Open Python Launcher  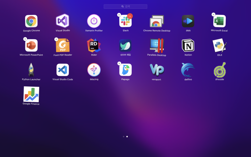(31, 70)
